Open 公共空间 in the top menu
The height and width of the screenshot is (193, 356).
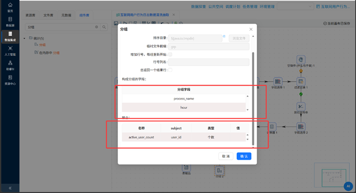(x=216, y=7)
